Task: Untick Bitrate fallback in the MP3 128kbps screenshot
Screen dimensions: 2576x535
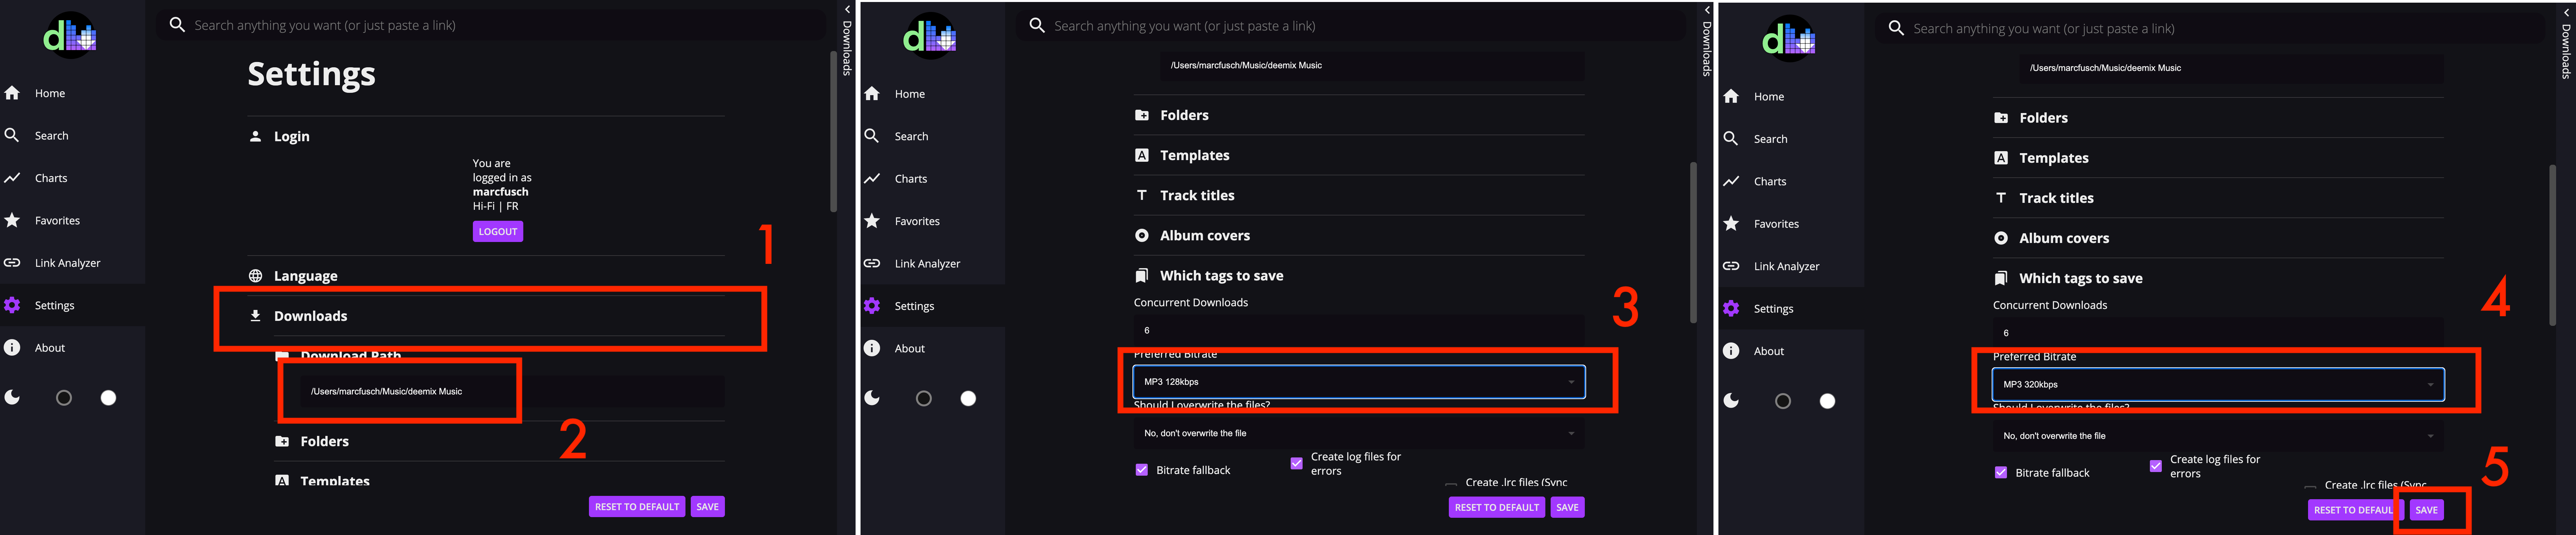Action: click(x=1142, y=470)
